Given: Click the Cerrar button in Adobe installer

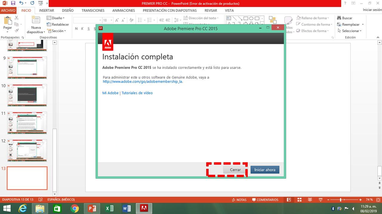Looking at the screenshot, I should [235, 170].
